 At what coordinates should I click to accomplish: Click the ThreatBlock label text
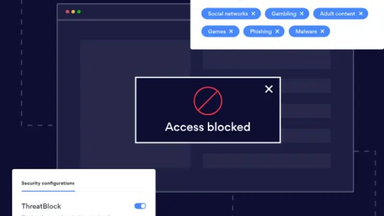pos(41,206)
